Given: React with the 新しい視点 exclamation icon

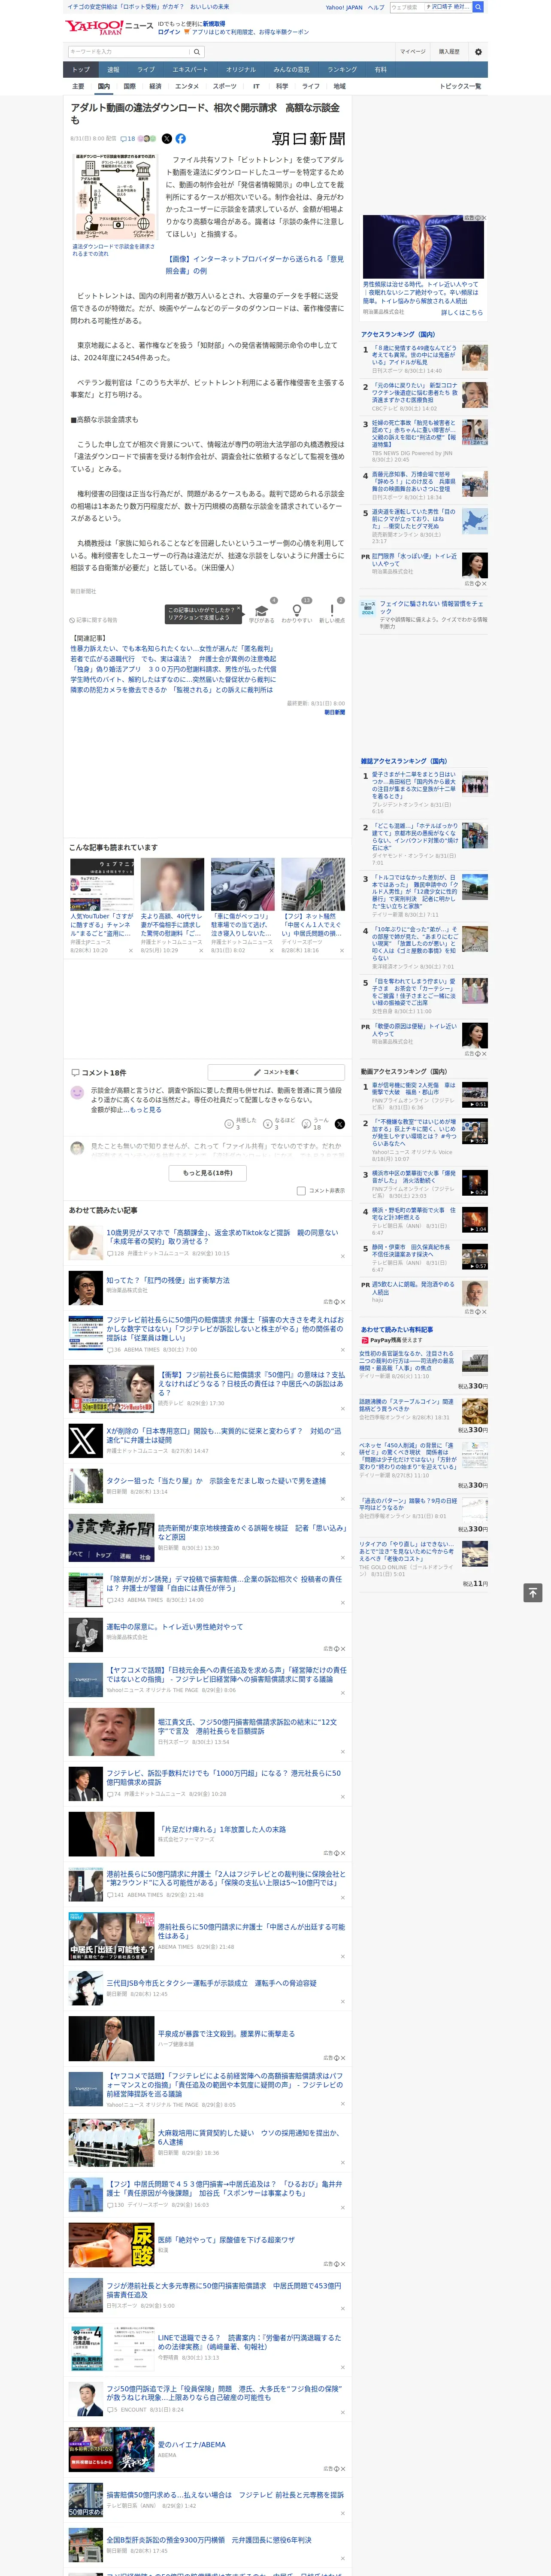Looking at the screenshot, I should 332,611.
